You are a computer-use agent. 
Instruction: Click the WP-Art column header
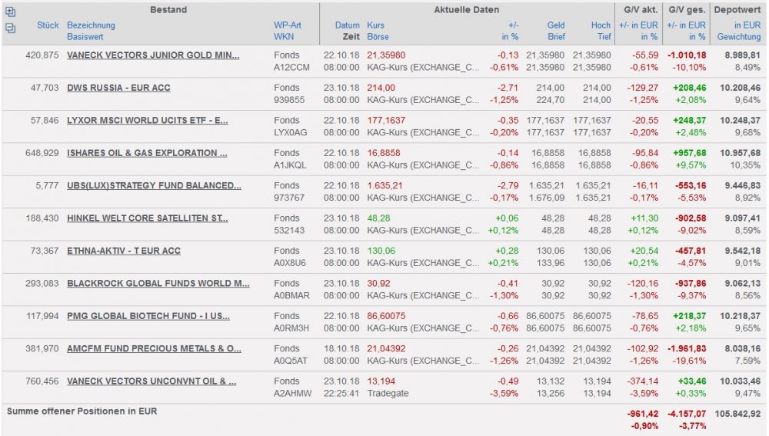point(288,25)
